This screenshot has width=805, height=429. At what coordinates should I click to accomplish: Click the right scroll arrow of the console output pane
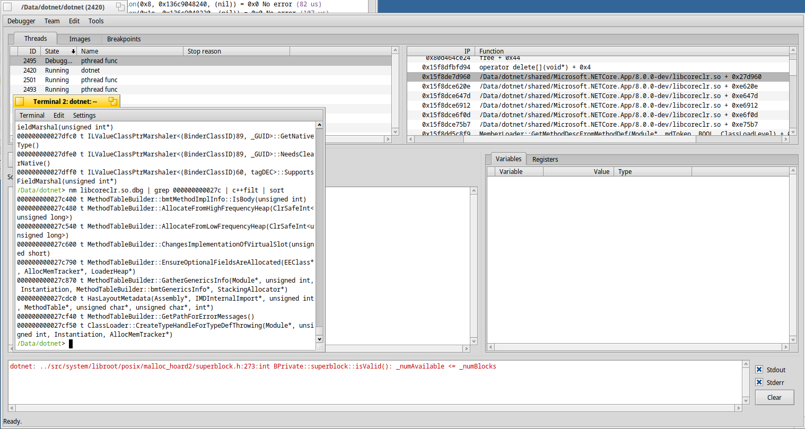click(x=739, y=407)
